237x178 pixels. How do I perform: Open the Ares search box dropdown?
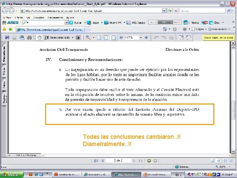pos(66,22)
